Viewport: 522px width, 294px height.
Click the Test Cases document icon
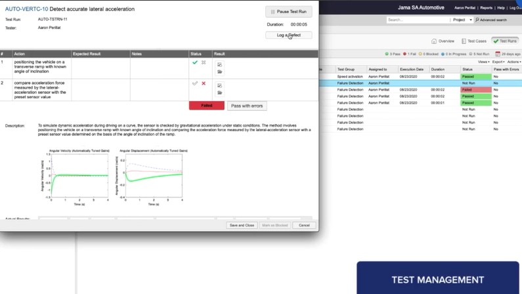pyautogui.click(x=464, y=41)
